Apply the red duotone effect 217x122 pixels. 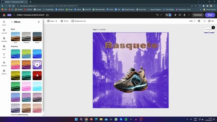click(37, 76)
